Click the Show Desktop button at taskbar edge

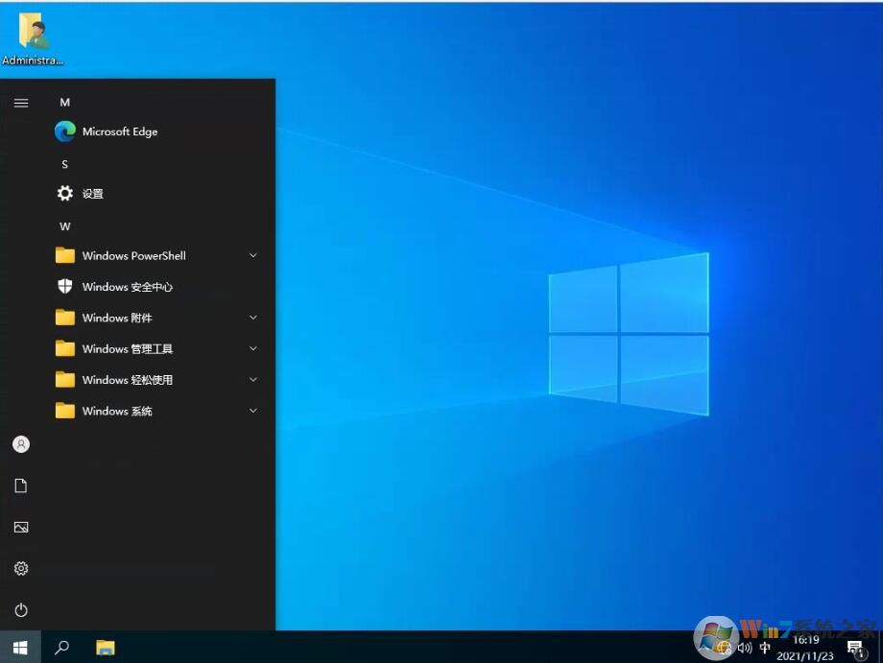(x=879, y=647)
